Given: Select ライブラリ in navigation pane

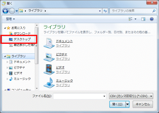Looking at the screenshot, I should pyautogui.click(x=18, y=56).
